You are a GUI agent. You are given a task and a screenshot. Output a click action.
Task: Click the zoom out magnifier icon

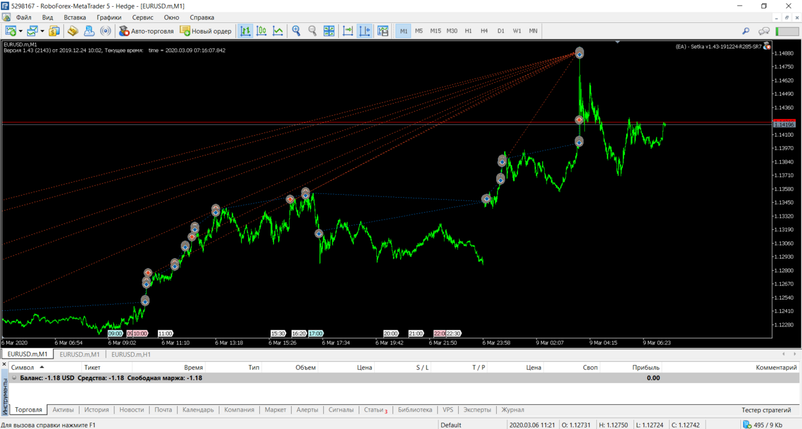[313, 30]
